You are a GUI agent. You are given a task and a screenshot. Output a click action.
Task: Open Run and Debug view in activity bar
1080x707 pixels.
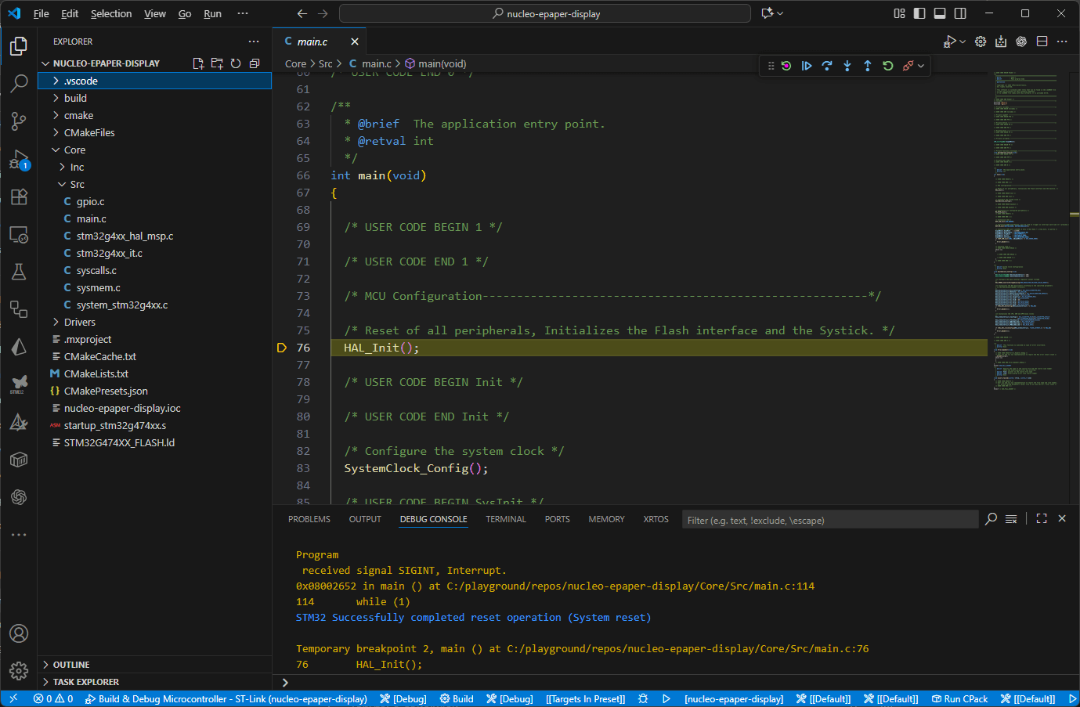(x=19, y=160)
